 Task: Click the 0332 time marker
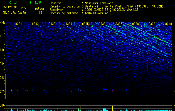click(35, 24)
